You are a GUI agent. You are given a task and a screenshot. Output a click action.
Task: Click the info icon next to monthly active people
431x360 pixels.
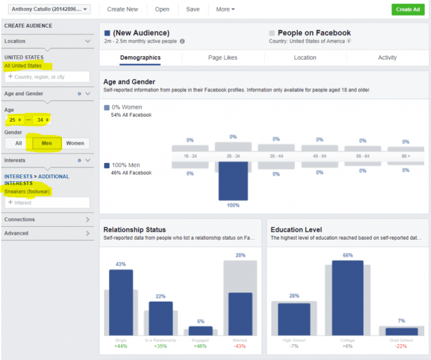(x=182, y=41)
